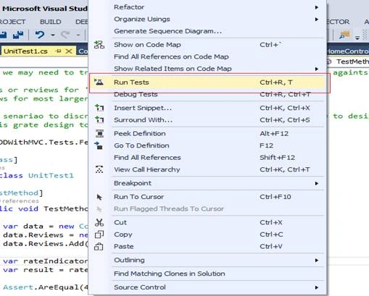Click the Insert Snippet icon
This screenshot has height=296, width=369.
tap(99, 108)
